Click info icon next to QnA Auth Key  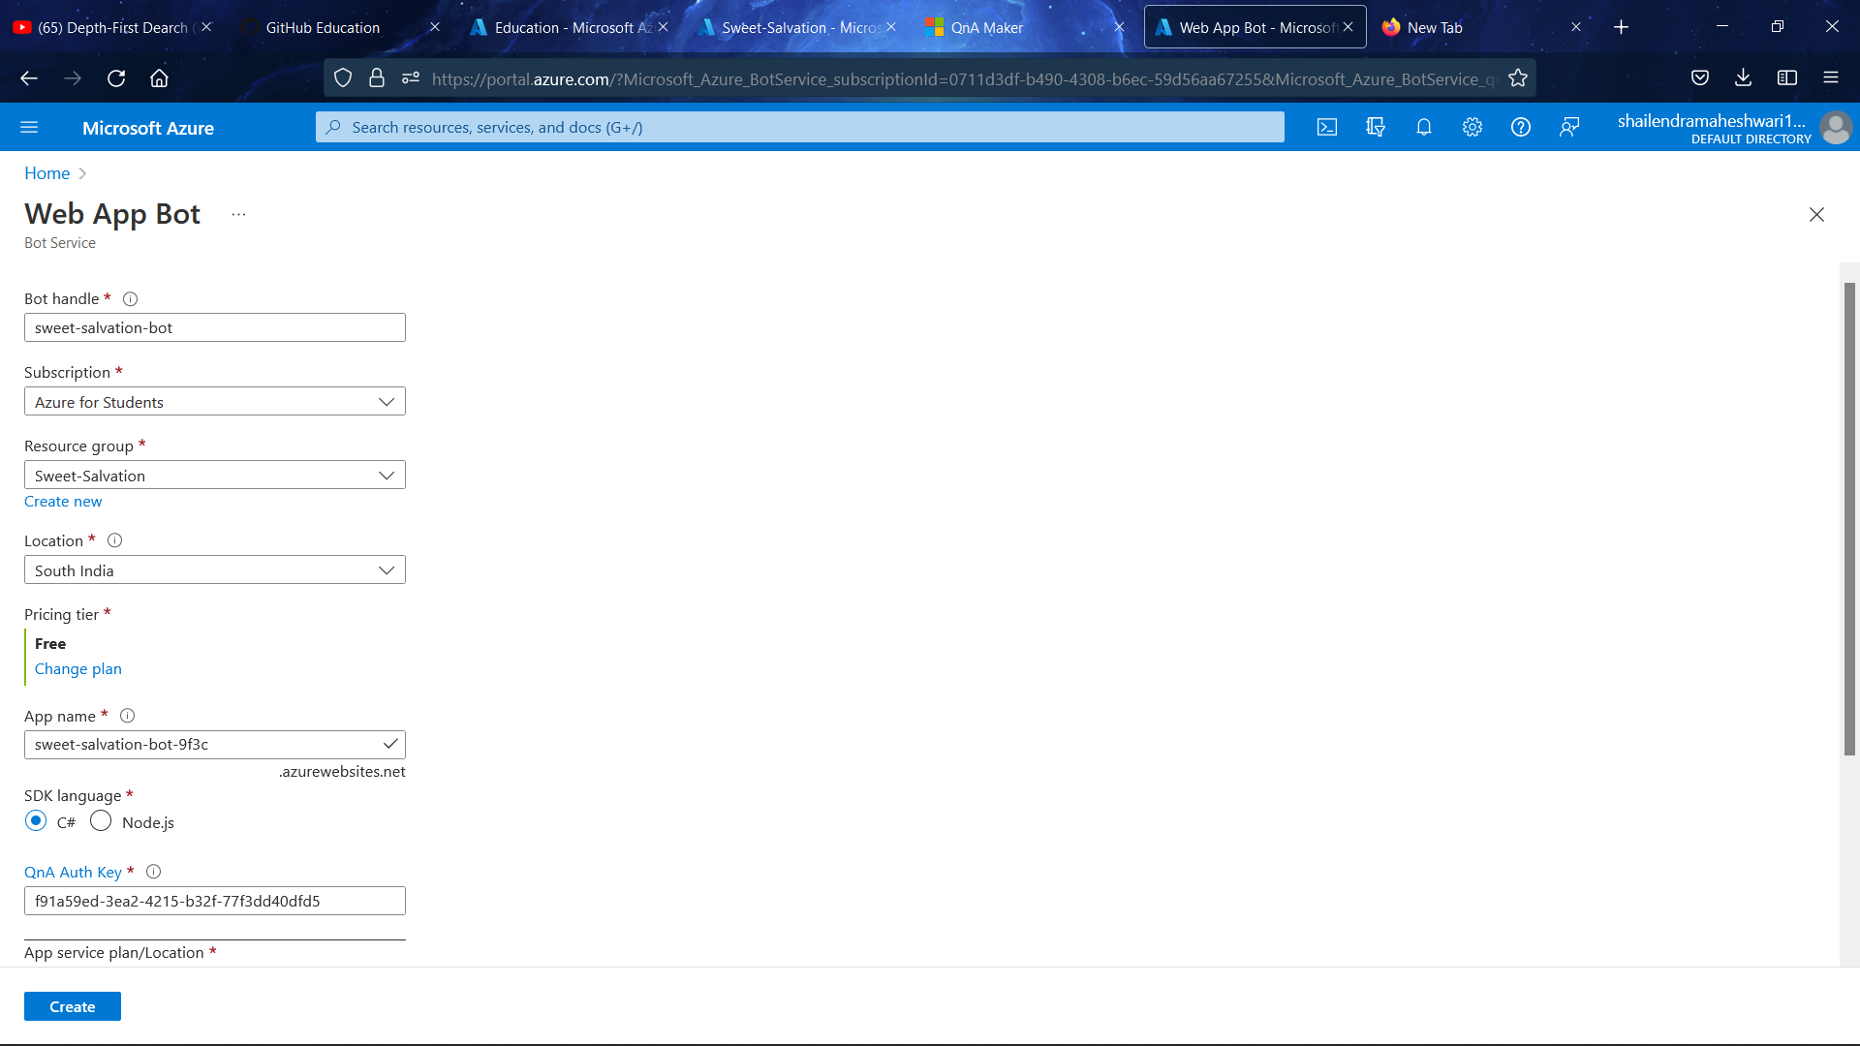(153, 872)
